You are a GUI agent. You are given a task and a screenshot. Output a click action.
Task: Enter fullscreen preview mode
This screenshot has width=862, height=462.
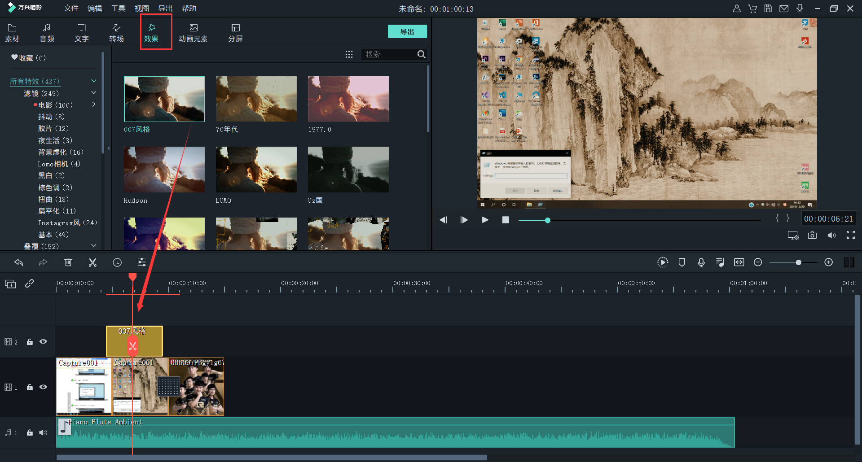click(850, 235)
